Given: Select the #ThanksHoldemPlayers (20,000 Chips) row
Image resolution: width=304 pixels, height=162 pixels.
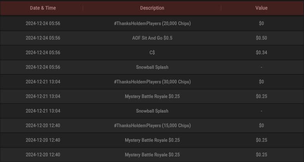Looking at the screenshot, I should (152, 23).
